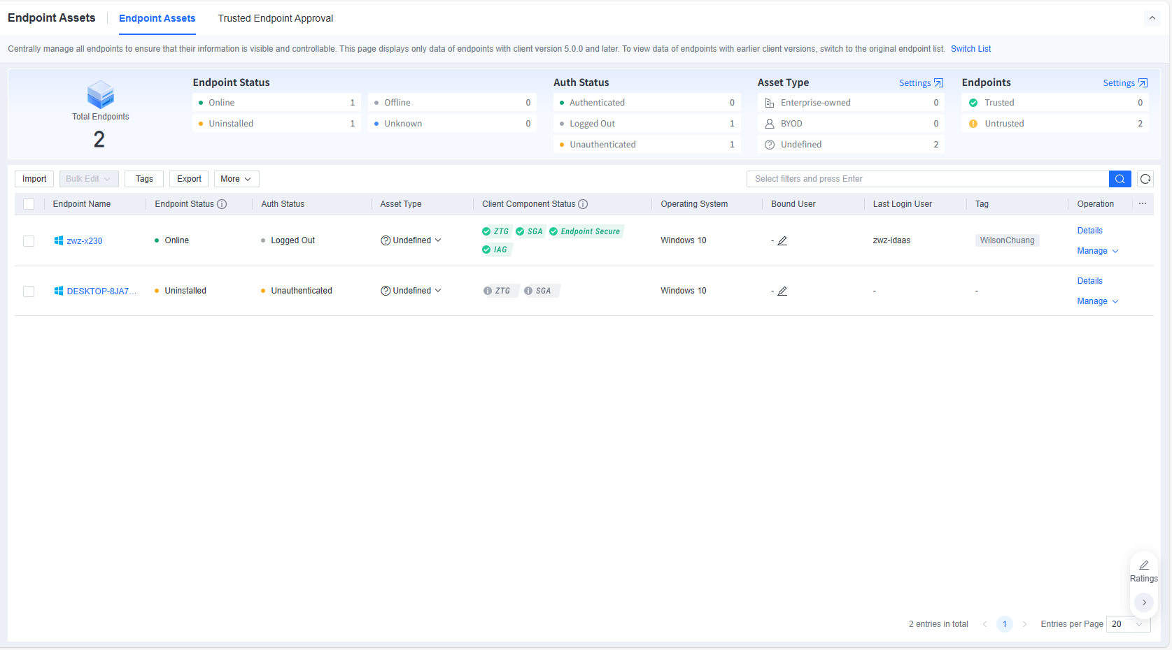This screenshot has width=1172, height=650.
Task: Click the Untrusted orange warning icon
Action: (x=973, y=124)
